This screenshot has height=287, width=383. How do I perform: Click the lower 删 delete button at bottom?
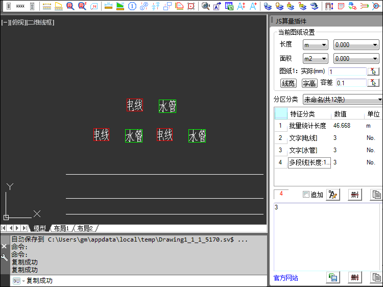(355, 278)
